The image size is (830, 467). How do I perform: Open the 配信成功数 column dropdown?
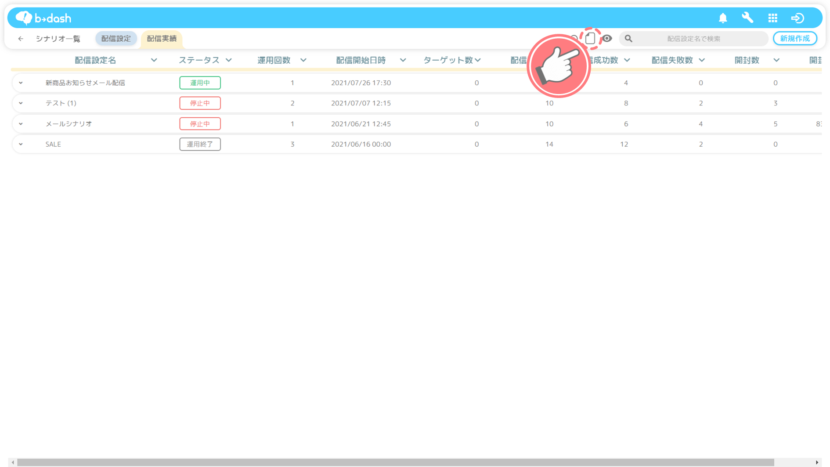coord(627,60)
